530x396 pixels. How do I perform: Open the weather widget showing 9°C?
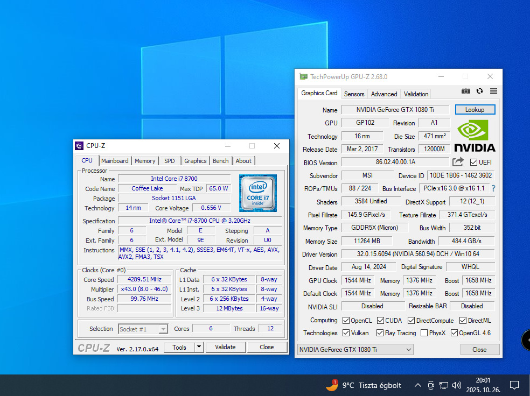click(364, 385)
